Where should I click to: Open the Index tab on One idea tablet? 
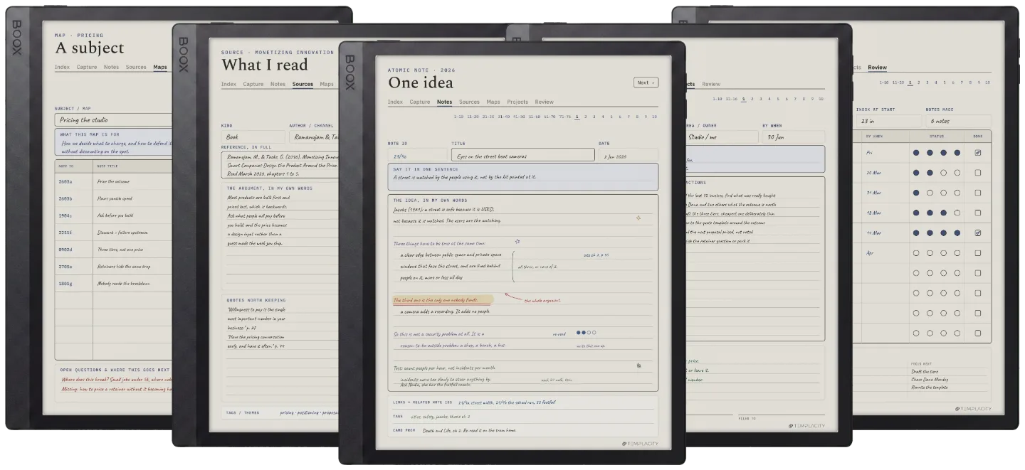pos(395,102)
